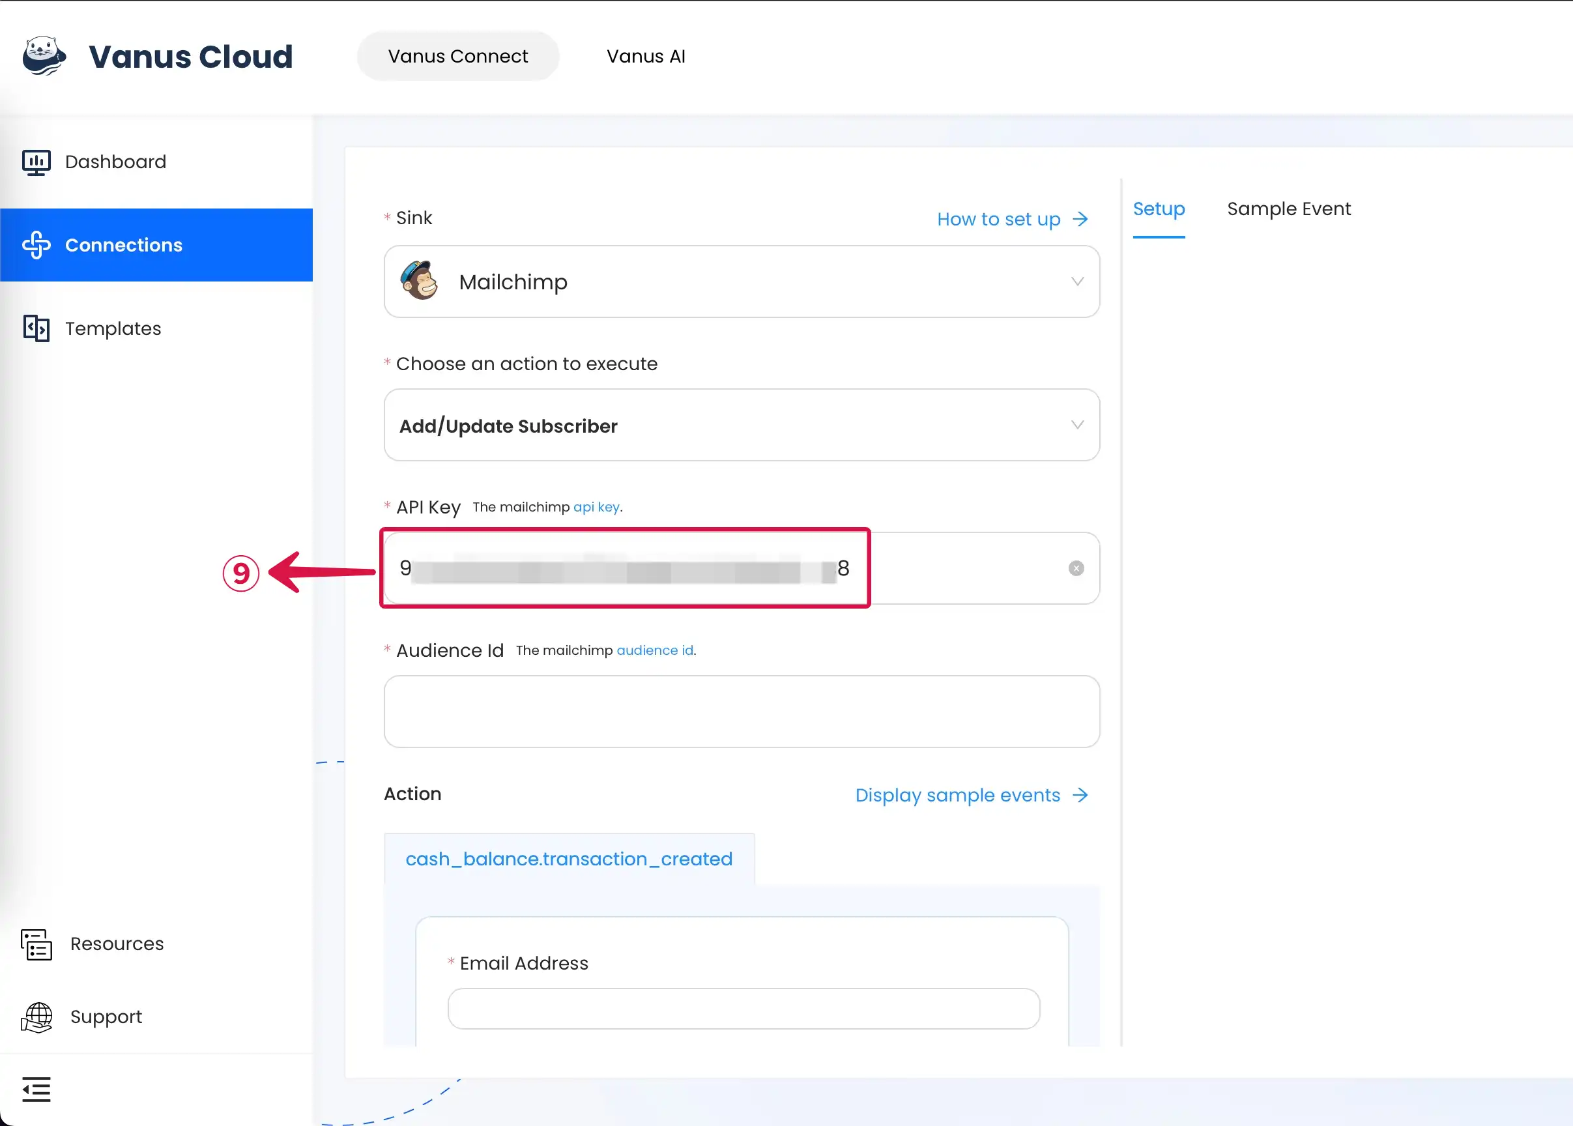Click the Dashboard sidebar icon
1573x1126 pixels.
pyautogui.click(x=35, y=161)
